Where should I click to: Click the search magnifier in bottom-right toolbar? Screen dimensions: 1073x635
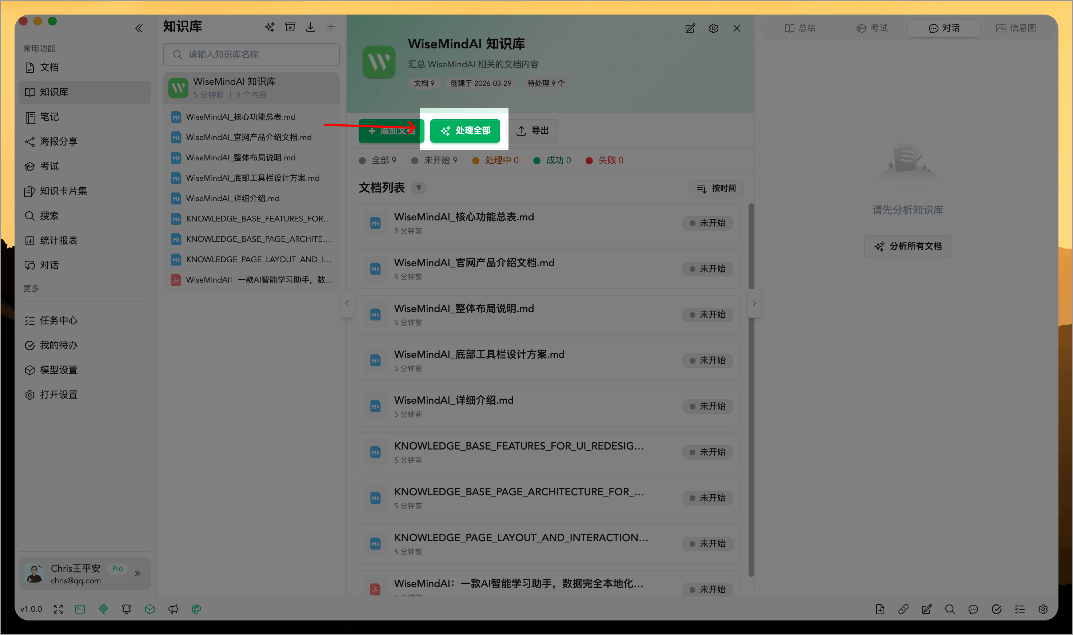(950, 609)
